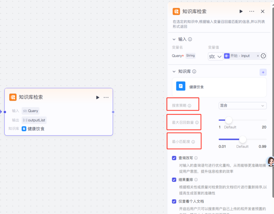Screen dimensions: 274x214
Task: Click the play icon on the canvas node
Action: [98, 97]
